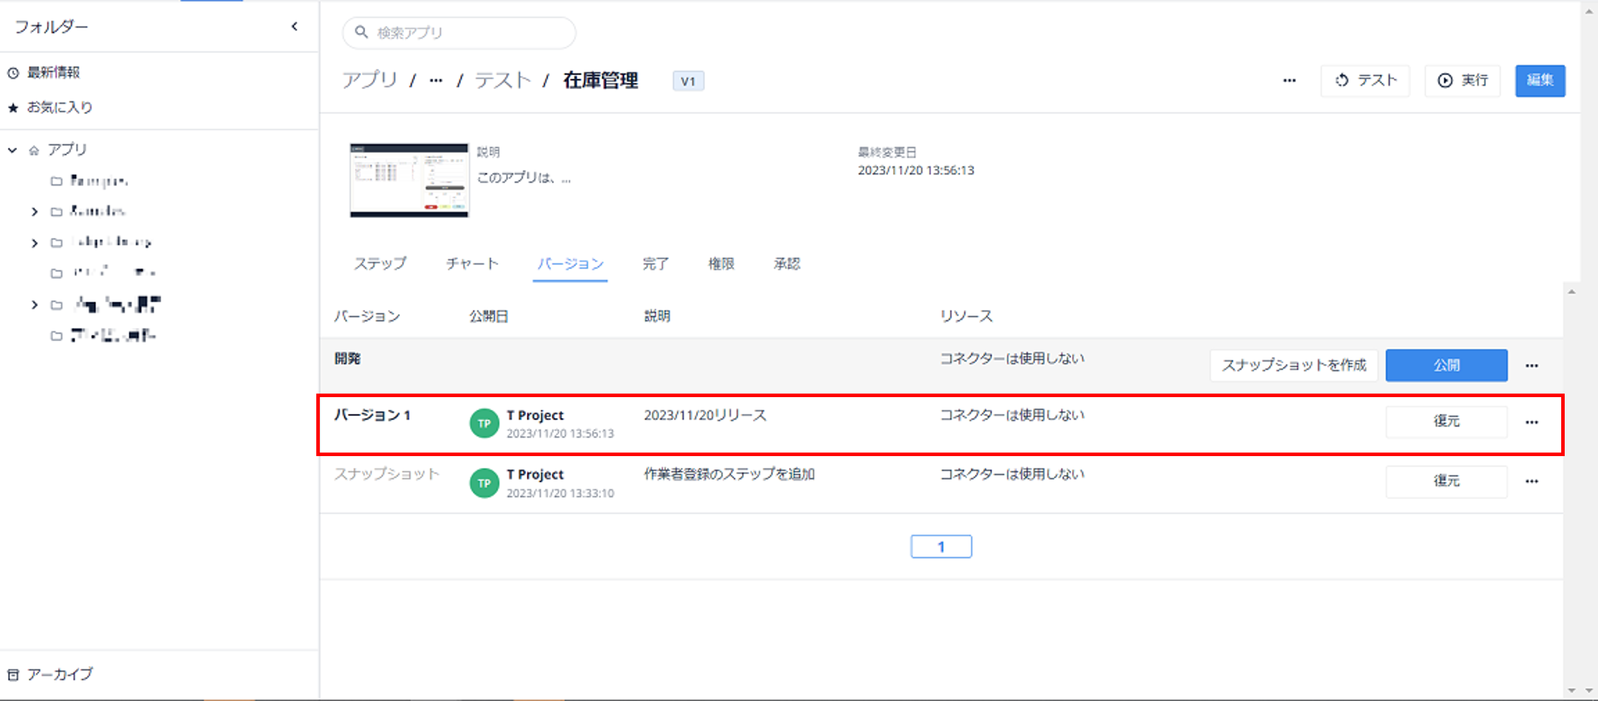
Task: Click the 公開日 column header
Action: point(488,316)
